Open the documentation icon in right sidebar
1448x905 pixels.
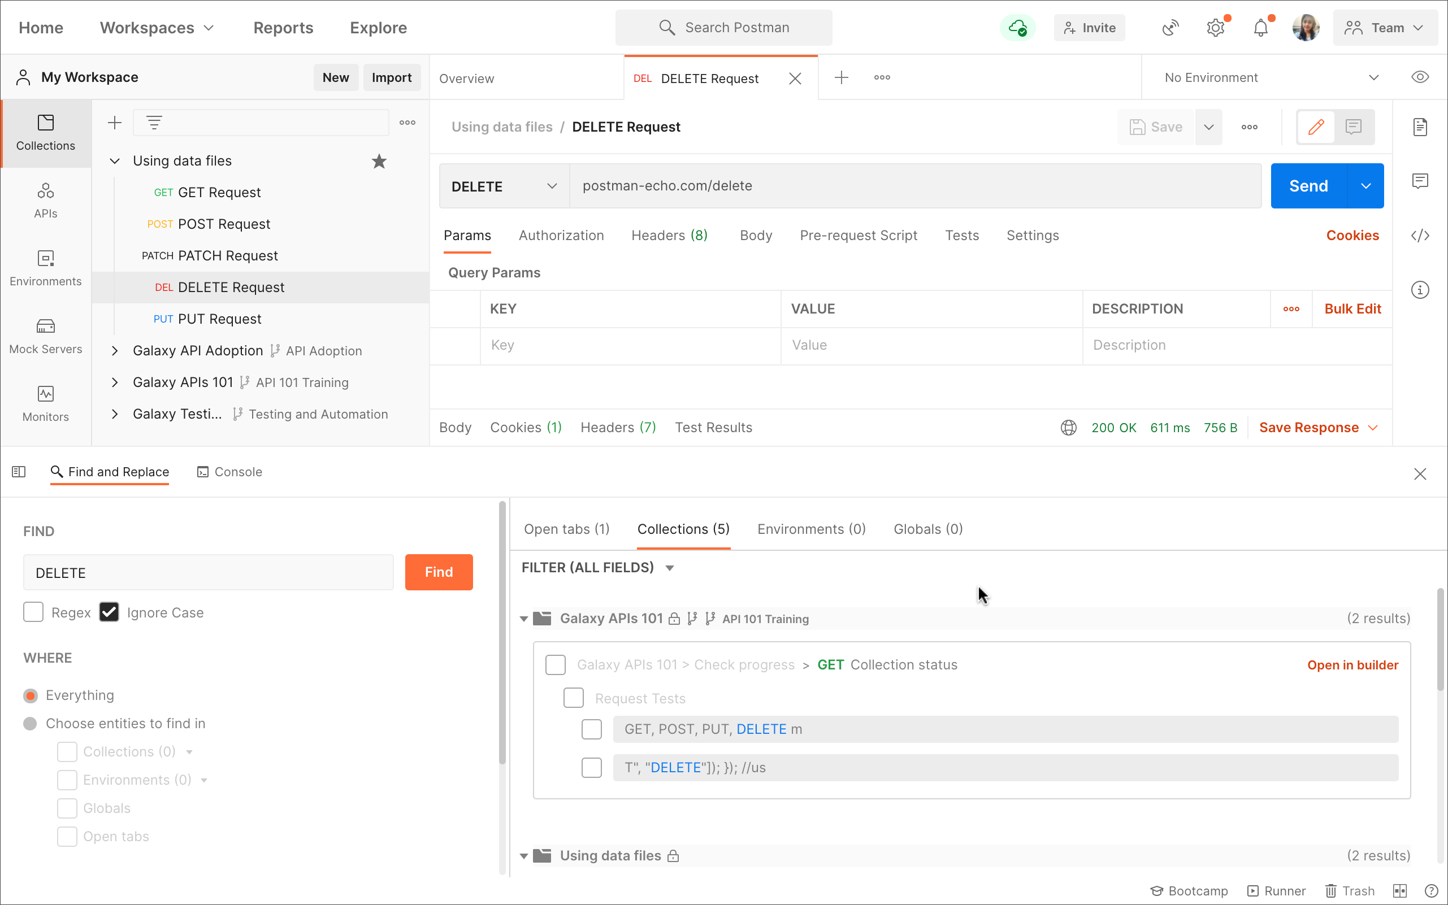[1420, 127]
